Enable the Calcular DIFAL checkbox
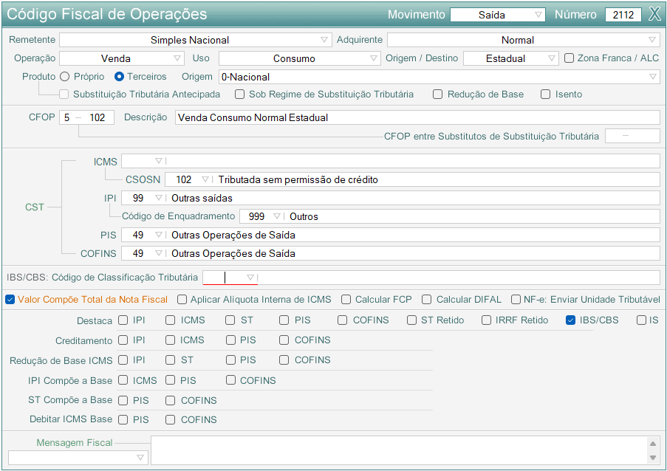Screen dimensions: 667x471 click(x=426, y=299)
